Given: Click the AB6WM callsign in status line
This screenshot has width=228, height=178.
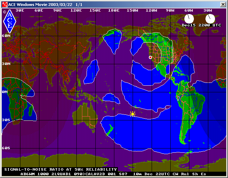Looking at the screenshot, I should pos(28,174).
